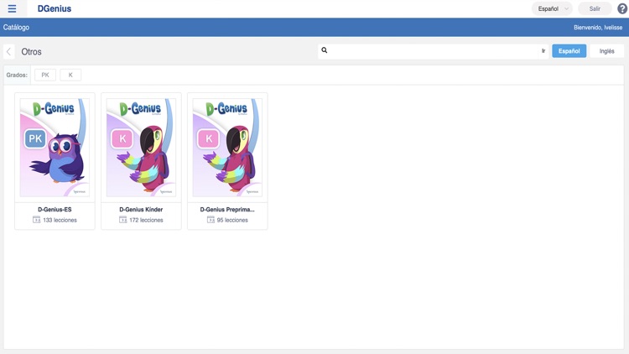Open the D-Genius Preprima... cover

(x=227, y=148)
